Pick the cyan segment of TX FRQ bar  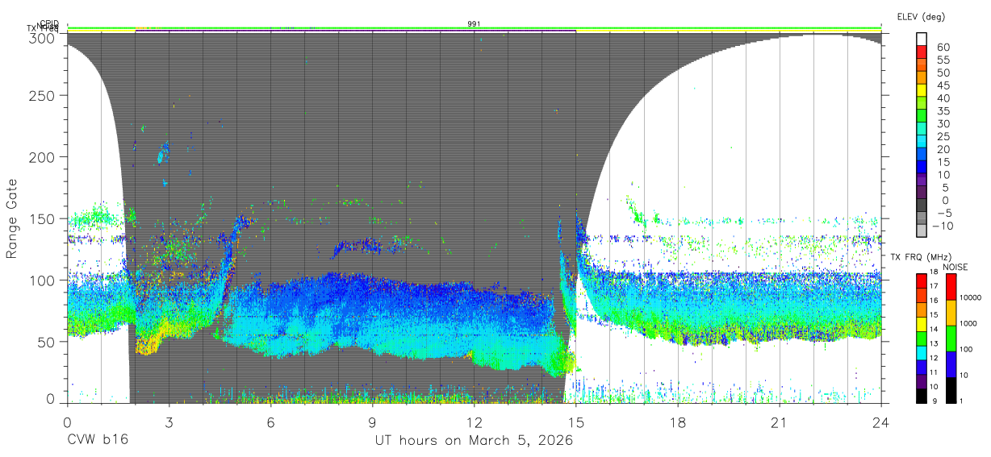coord(921,352)
